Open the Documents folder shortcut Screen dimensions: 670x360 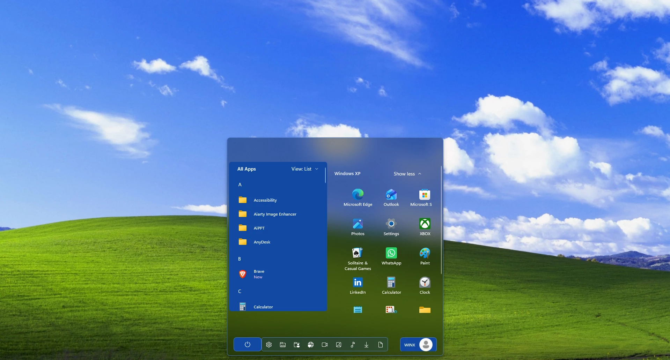coord(381,345)
